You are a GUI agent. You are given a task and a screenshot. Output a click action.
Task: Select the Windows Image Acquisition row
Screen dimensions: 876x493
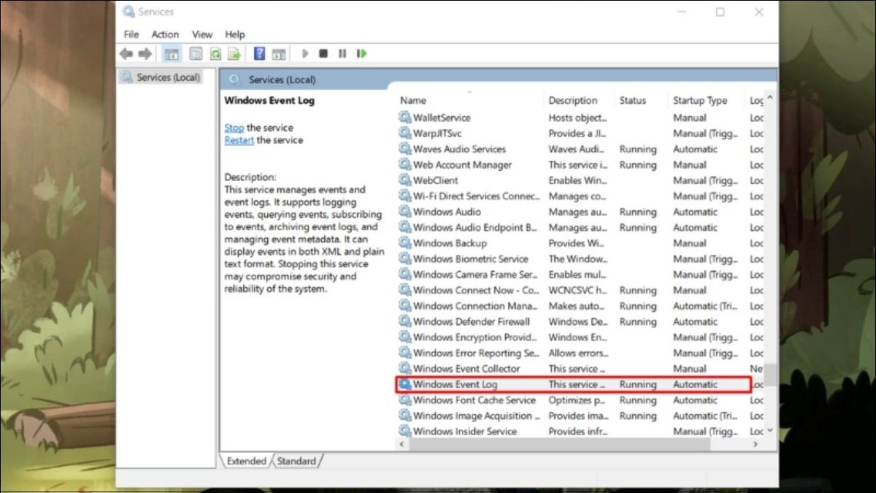pos(580,416)
